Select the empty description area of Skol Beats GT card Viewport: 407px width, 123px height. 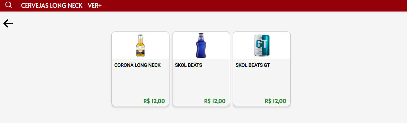coord(262,83)
